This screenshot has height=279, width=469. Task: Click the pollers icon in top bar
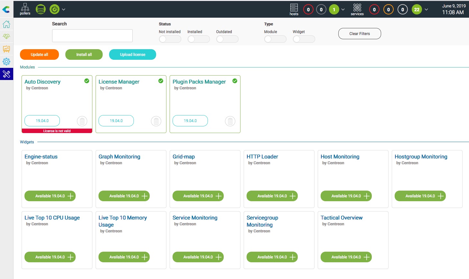point(25,9)
